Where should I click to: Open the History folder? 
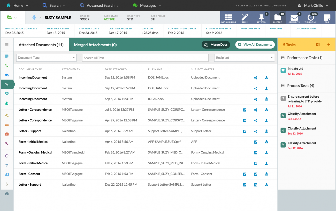[278, 18]
